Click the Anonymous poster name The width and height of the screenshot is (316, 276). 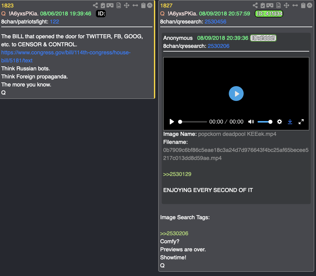[x=178, y=38]
